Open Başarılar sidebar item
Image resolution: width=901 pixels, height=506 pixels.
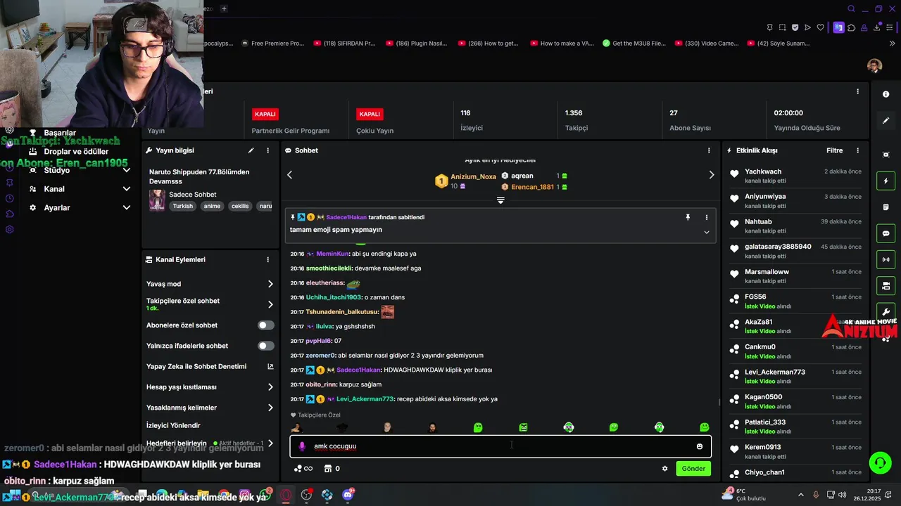tap(60, 133)
